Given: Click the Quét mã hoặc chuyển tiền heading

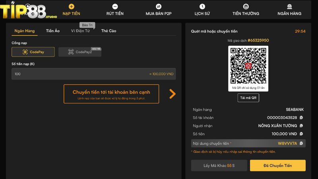Looking at the screenshot, I should [214, 31].
